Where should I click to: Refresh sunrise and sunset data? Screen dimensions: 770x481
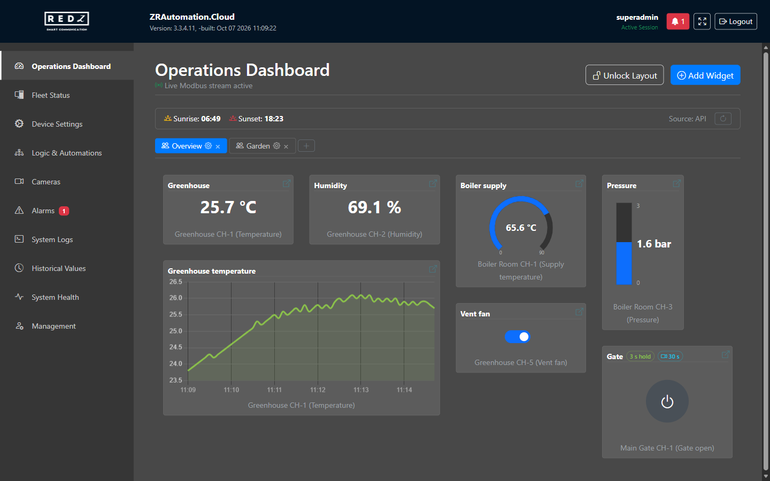(x=723, y=119)
